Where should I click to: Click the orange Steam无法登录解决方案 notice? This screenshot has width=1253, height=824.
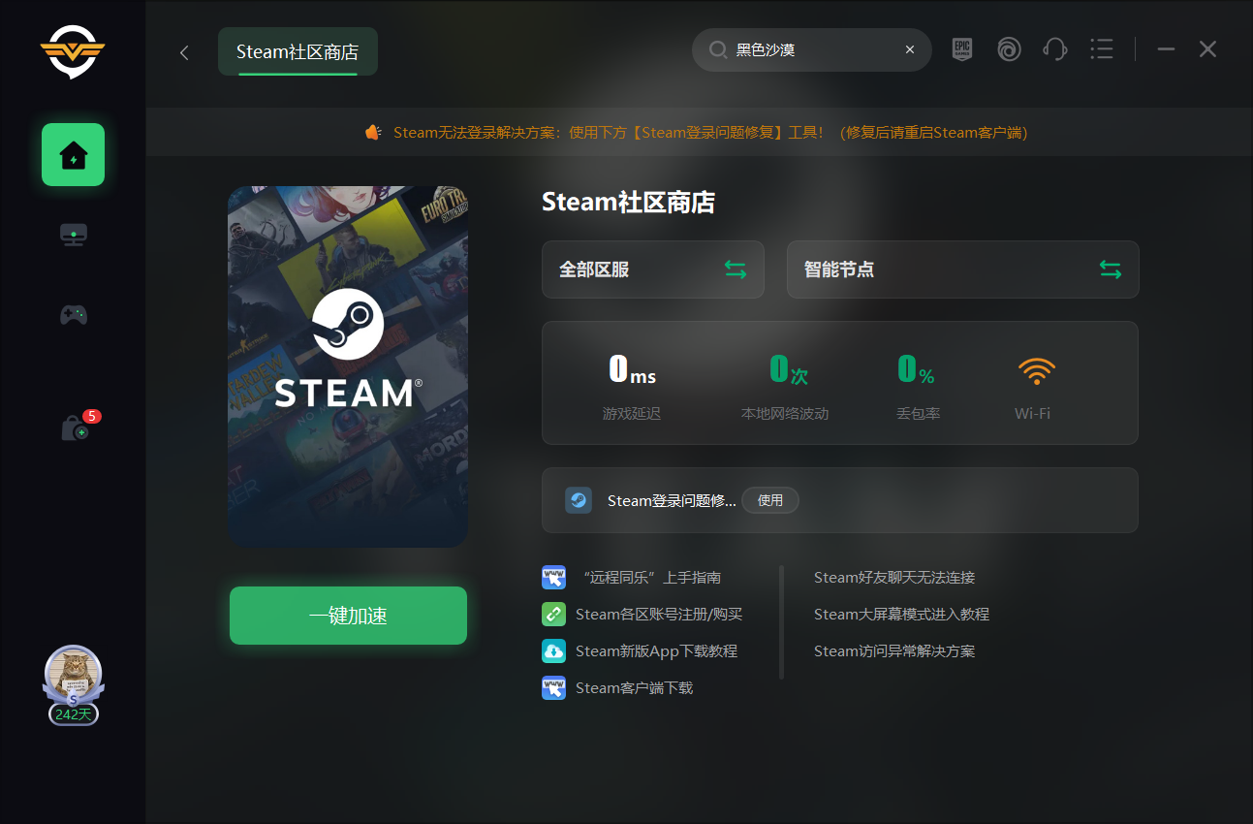tap(710, 132)
